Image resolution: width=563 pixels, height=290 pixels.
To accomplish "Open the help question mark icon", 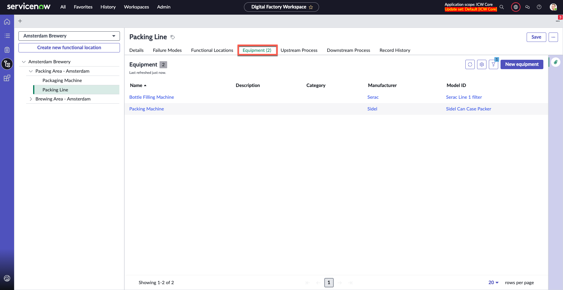I will click(x=539, y=7).
